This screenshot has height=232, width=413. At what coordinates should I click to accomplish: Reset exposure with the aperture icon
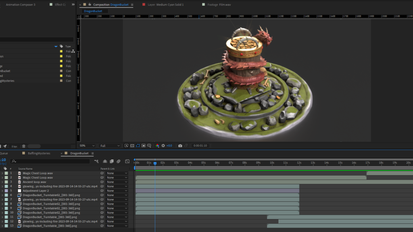(x=163, y=145)
